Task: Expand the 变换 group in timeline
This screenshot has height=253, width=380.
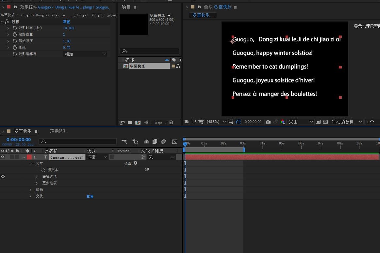Action: coord(30,196)
